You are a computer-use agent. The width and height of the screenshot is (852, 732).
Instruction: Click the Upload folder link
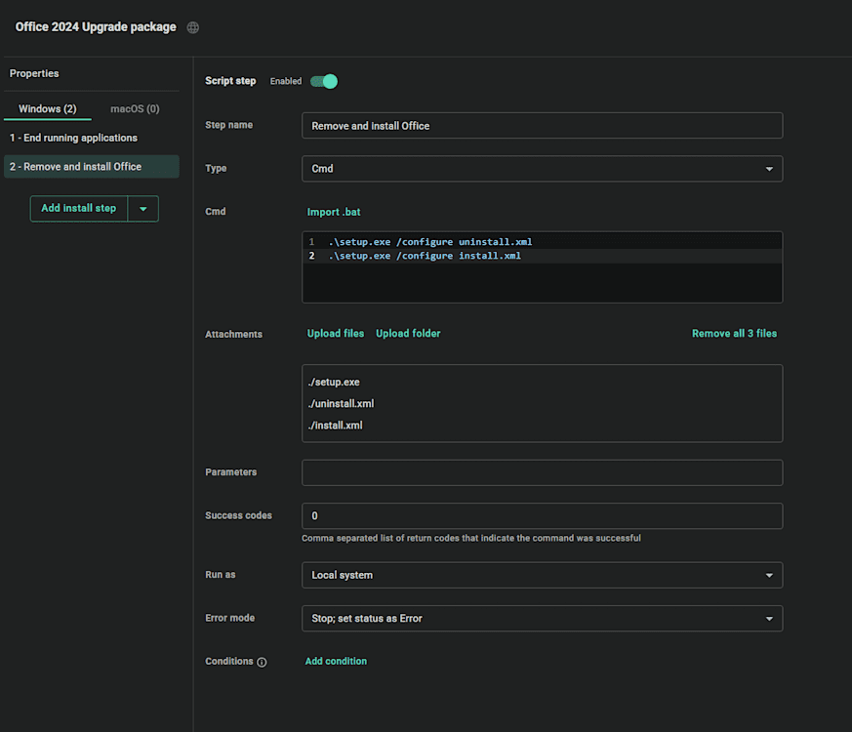click(x=408, y=333)
